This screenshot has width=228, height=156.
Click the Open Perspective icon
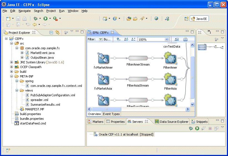pos(186,19)
